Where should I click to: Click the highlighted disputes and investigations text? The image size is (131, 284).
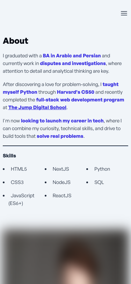point(73,63)
